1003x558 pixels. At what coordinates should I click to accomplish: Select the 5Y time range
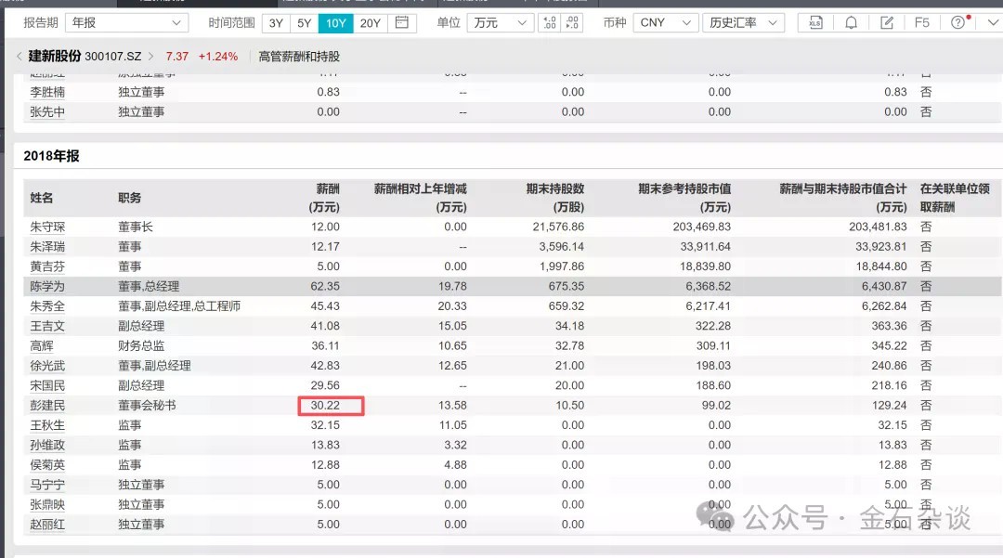click(305, 23)
